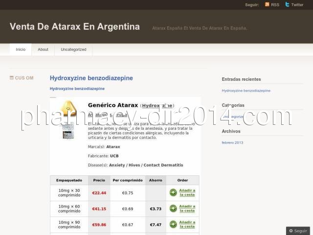313x235 pixels.
Task: Click the Genérico Atarax product heading
Action: (x=113, y=105)
